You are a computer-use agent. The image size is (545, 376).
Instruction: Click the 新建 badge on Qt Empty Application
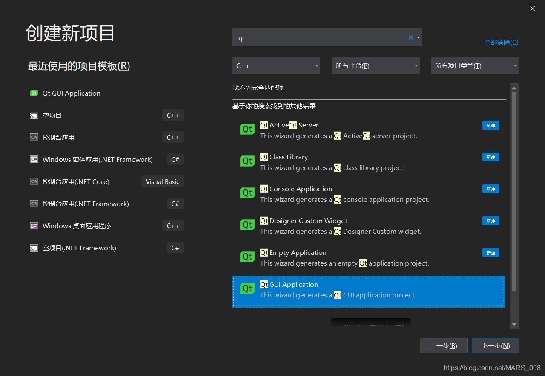tap(490, 253)
